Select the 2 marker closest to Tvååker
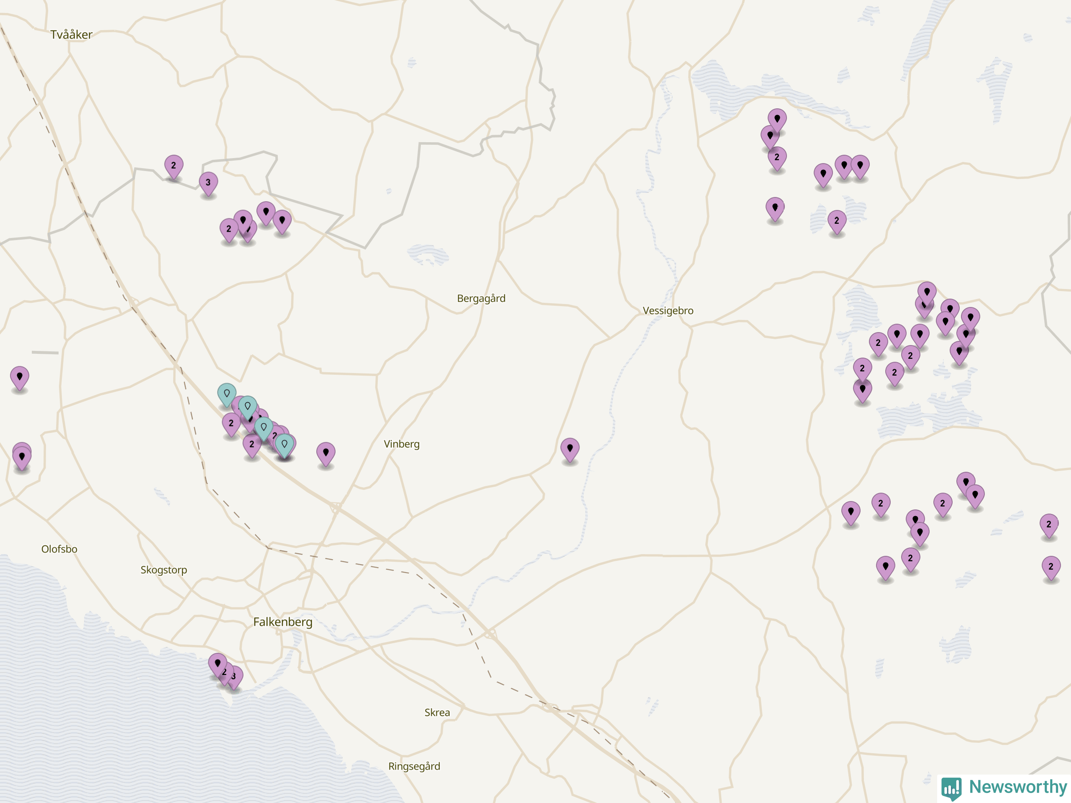This screenshot has width=1071, height=803. 174,167
